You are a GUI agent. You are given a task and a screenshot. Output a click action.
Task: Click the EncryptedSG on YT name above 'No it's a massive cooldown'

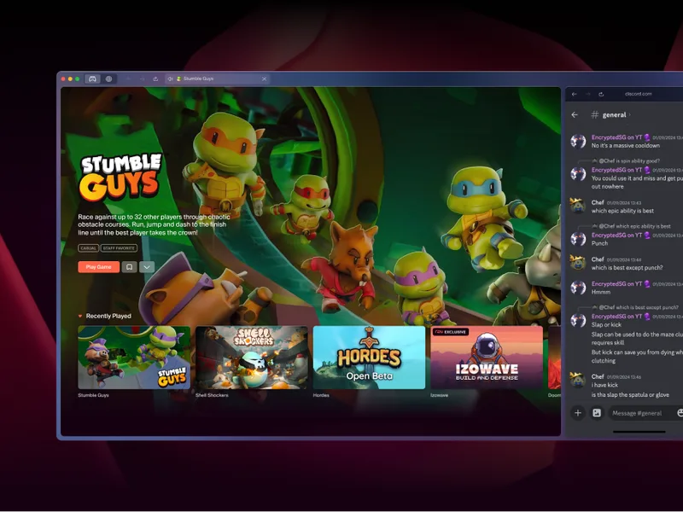(x=616, y=137)
